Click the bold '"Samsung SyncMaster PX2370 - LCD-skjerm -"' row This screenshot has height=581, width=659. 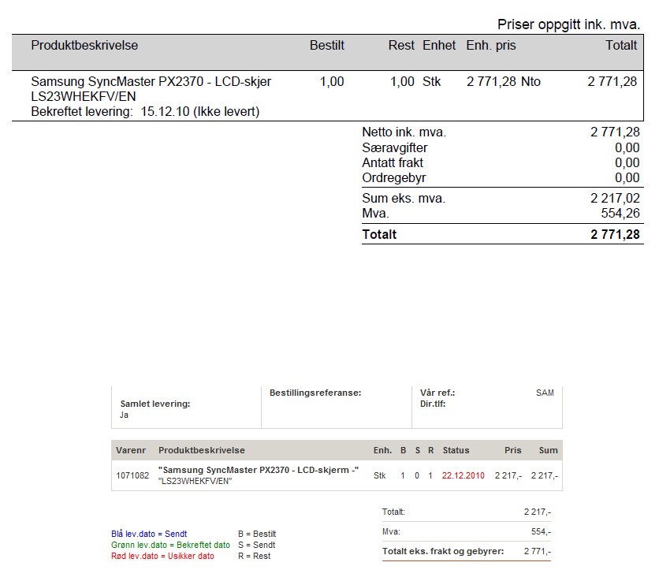(x=259, y=470)
